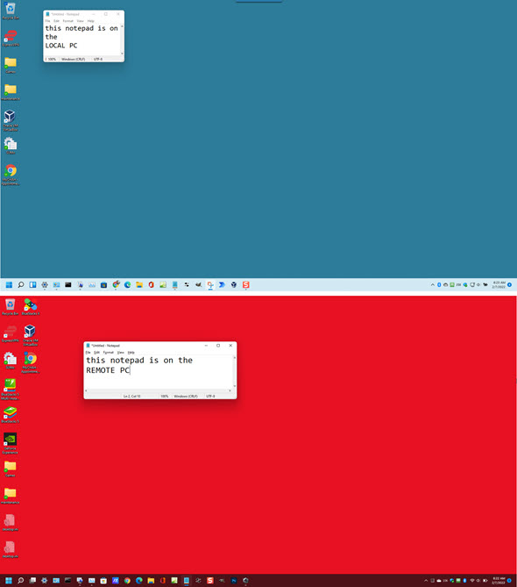Expand the hidden tray icons chevron on the remote taskbar
The image size is (517, 587).
(425, 581)
